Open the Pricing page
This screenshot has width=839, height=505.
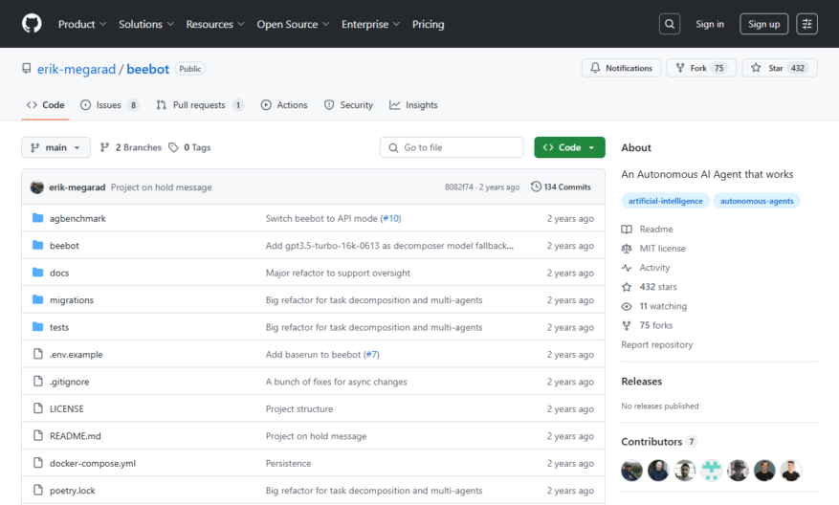coord(428,24)
